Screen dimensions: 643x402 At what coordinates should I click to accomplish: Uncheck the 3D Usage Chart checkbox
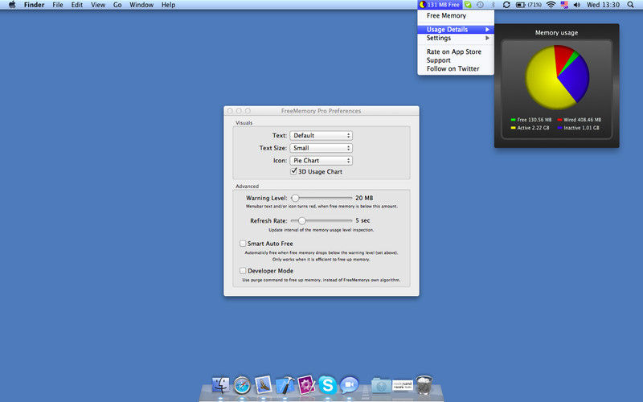tap(293, 171)
